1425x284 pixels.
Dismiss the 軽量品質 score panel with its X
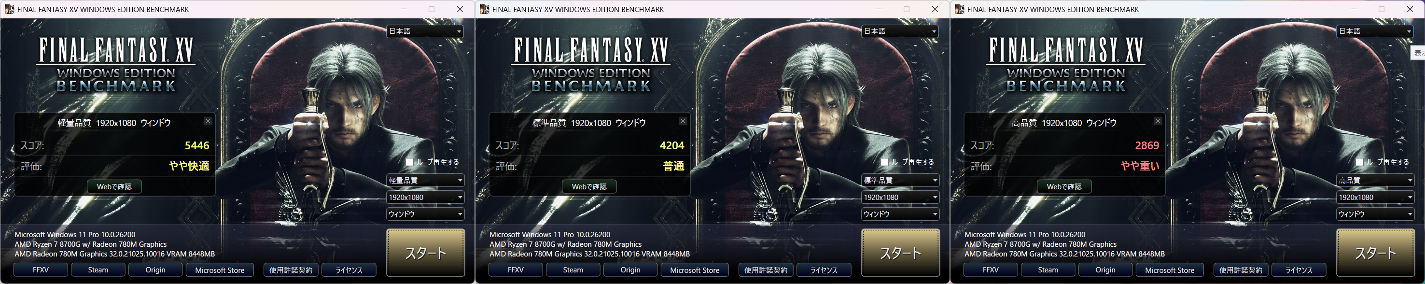tap(208, 121)
